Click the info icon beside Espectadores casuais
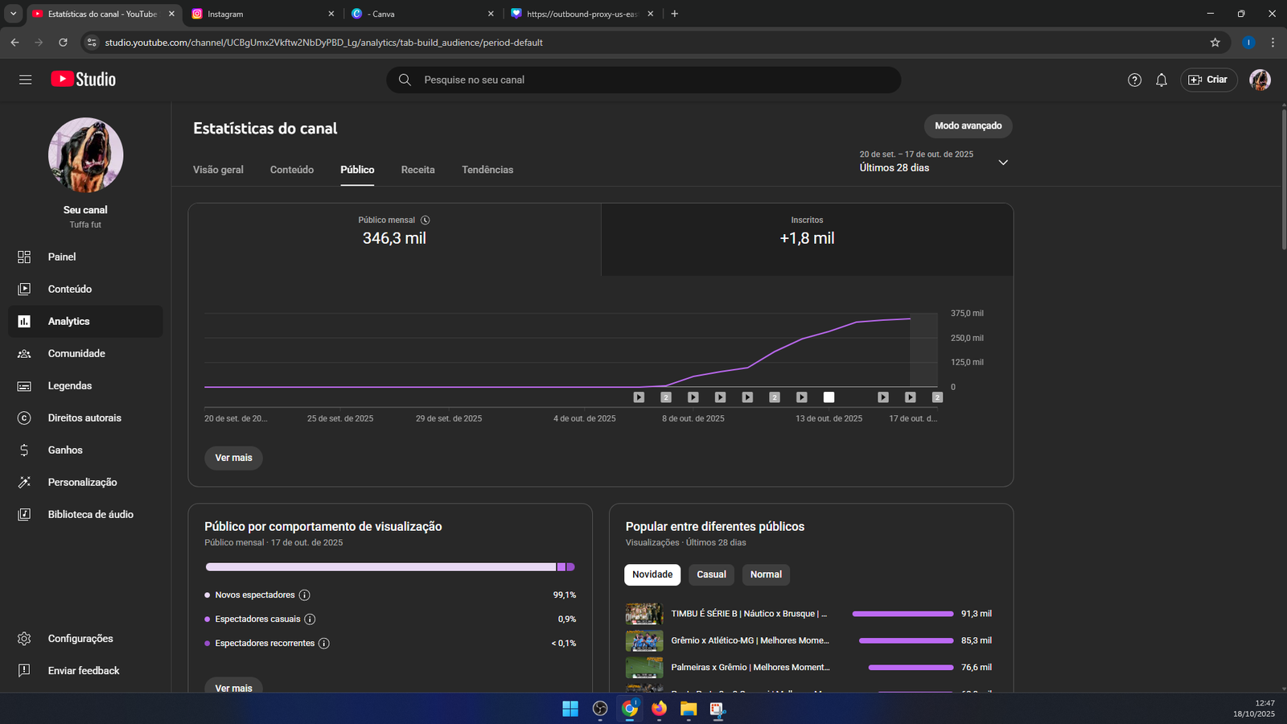The image size is (1287, 724). [310, 619]
